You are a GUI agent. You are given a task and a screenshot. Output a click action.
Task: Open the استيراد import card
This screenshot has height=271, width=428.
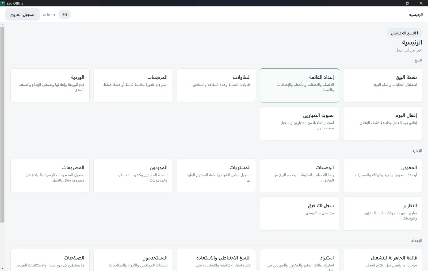pos(299,260)
